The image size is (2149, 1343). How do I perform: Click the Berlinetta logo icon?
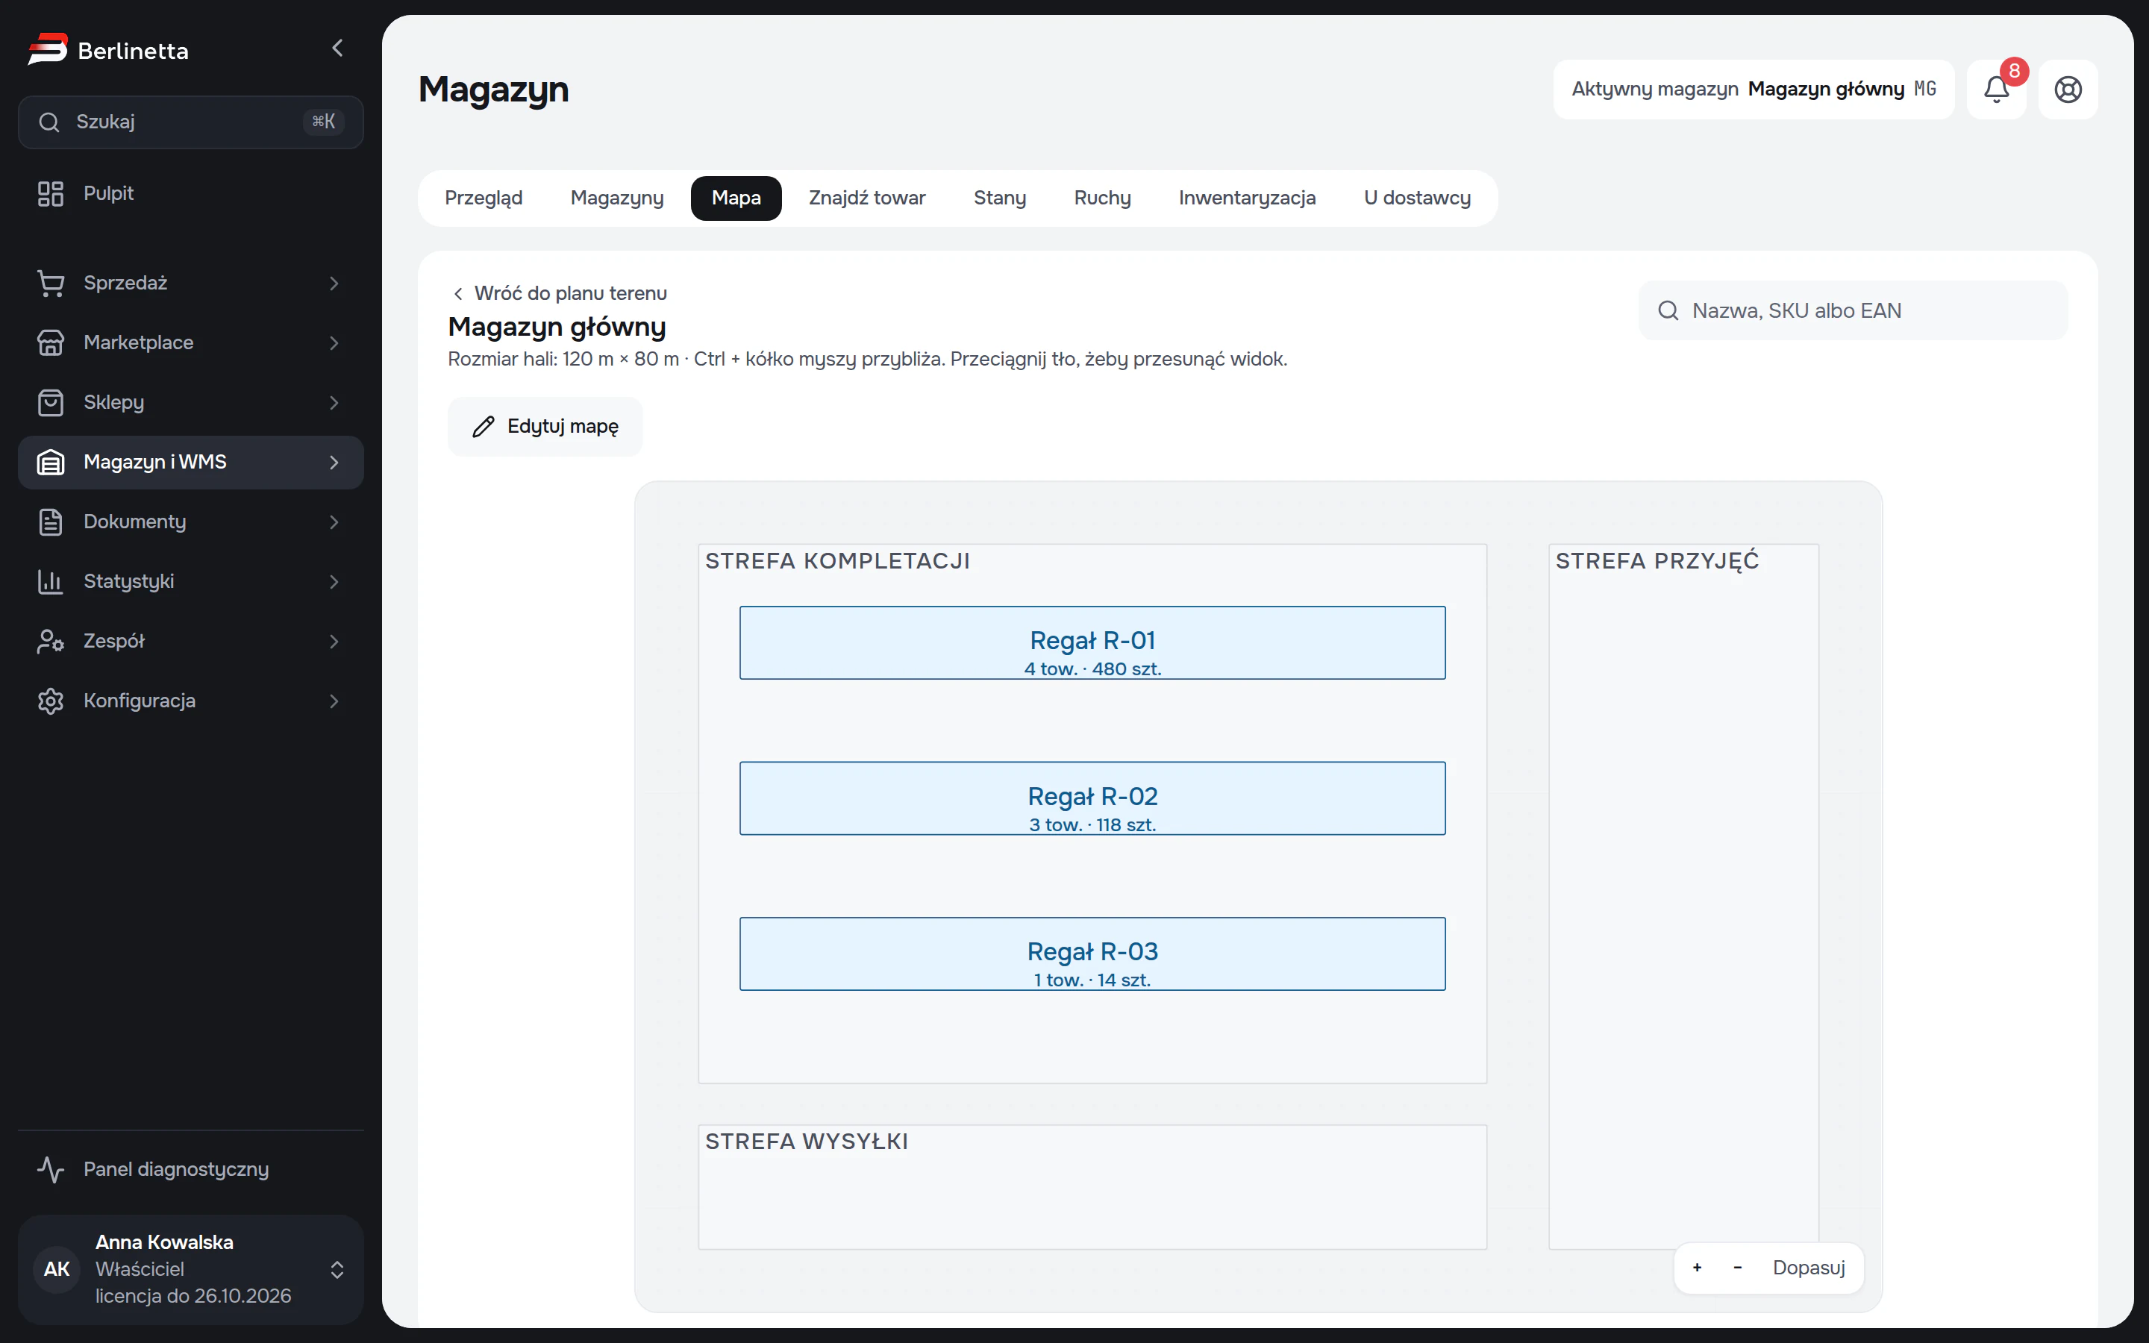pos(48,50)
